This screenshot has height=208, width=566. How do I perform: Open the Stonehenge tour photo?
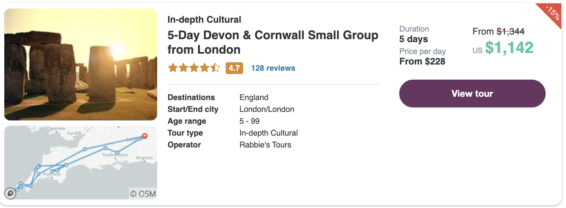click(81, 65)
